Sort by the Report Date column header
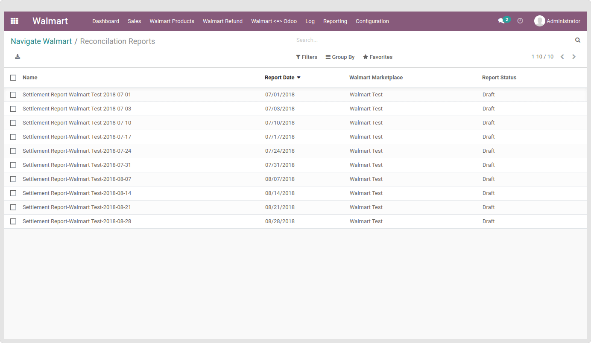 click(x=280, y=78)
